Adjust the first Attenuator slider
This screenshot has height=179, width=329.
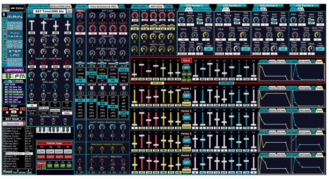tap(31, 26)
